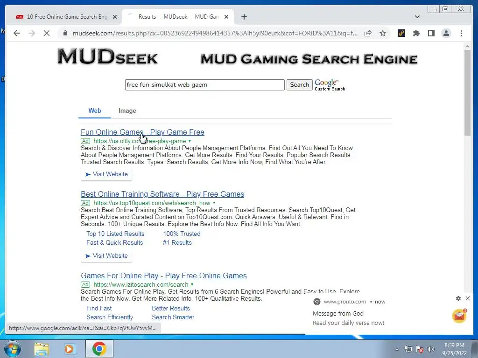
Task: Show hidden system tray icons
Action: 397,350
